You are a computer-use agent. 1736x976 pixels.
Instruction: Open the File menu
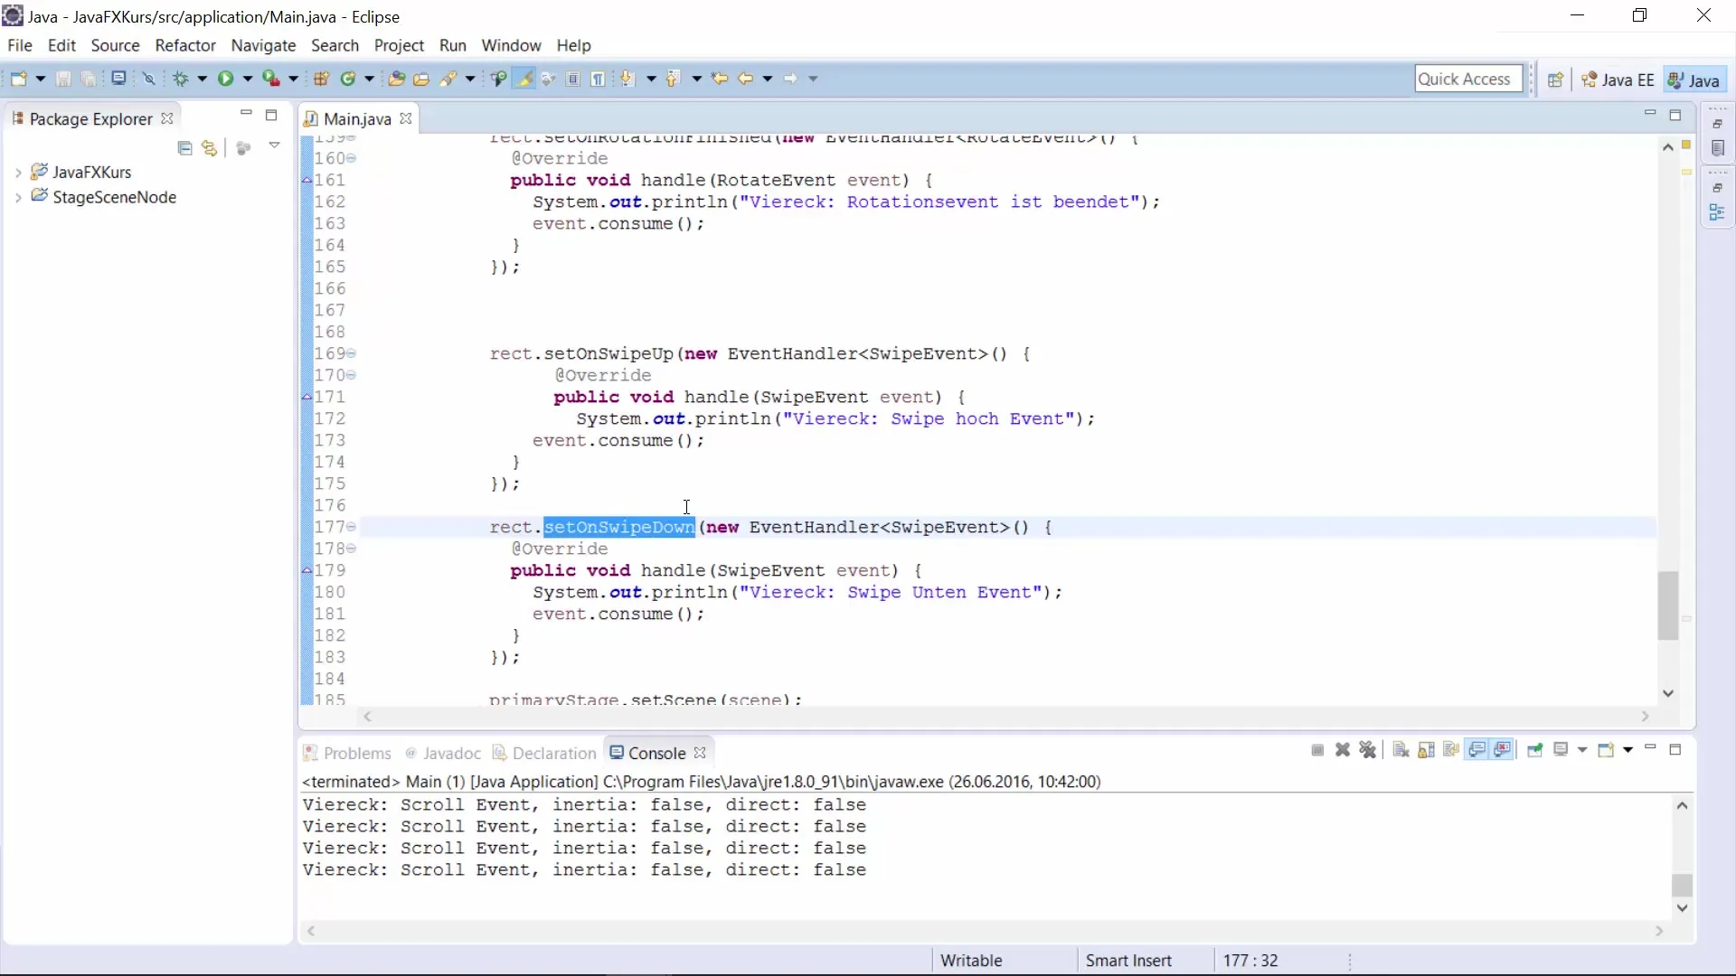(x=19, y=45)
